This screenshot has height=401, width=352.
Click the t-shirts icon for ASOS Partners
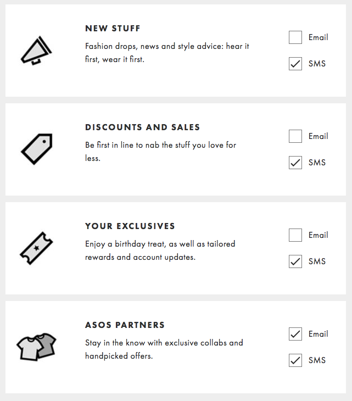[x=36, y=347]
